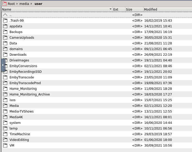Go to Root in the breadcrumb path

pyautogui.click(x=11, y=4)
